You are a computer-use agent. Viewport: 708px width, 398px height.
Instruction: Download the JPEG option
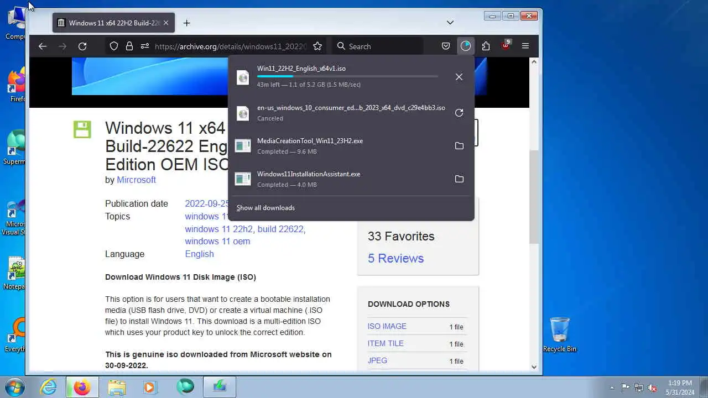(377, 360)
